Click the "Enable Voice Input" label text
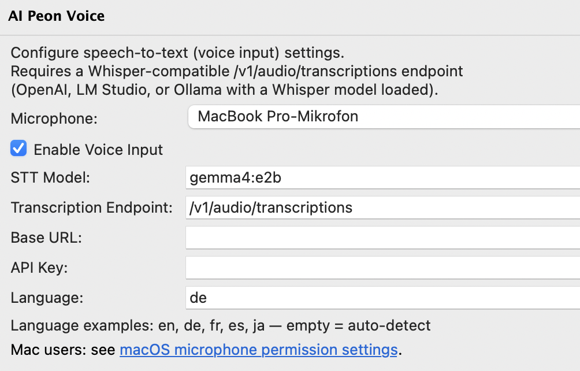 [x=98, y=150]
